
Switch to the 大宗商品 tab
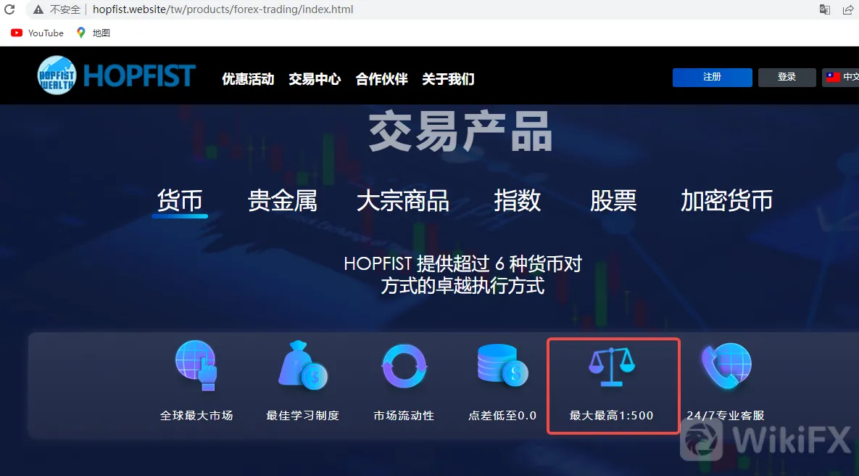402,201
